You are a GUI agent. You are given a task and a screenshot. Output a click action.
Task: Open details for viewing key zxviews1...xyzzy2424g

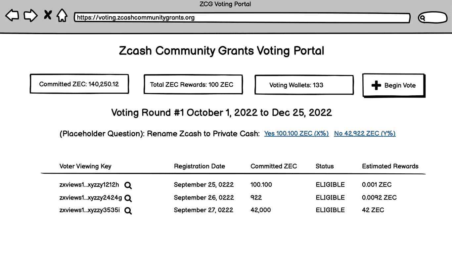(x=128, y=199)
